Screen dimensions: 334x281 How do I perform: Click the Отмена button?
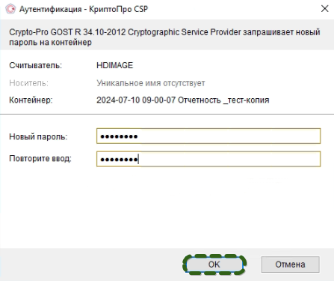290,265
